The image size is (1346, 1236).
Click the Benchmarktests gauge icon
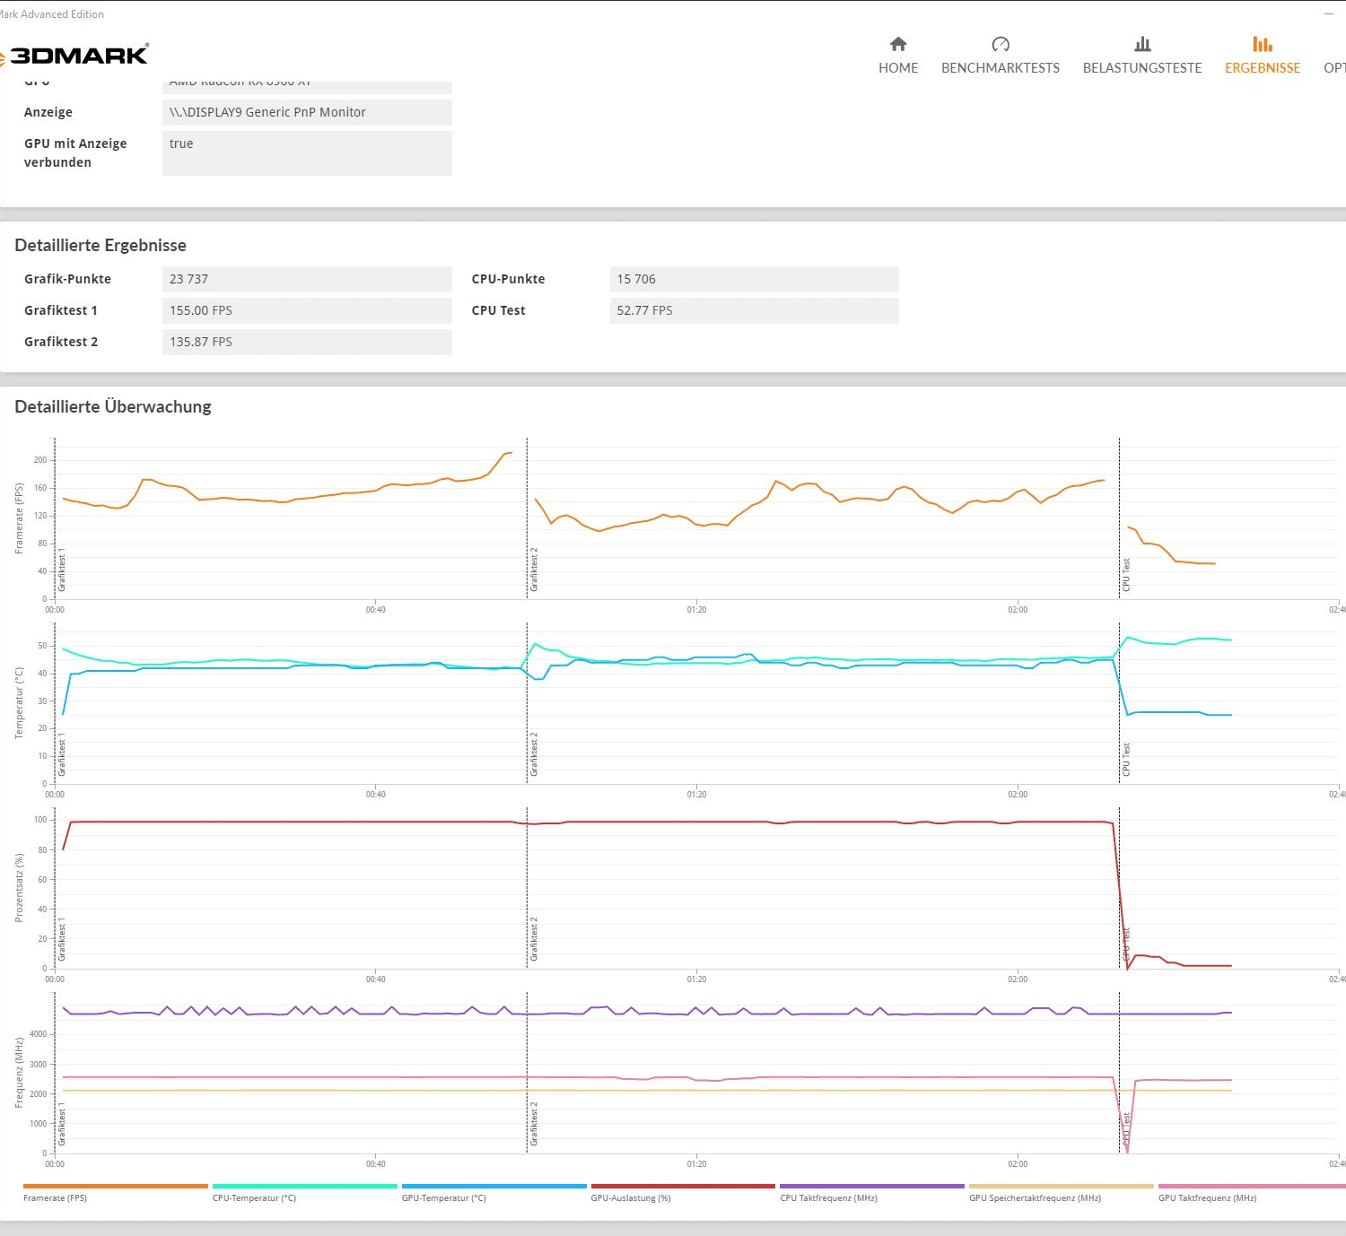(1001, 45)
